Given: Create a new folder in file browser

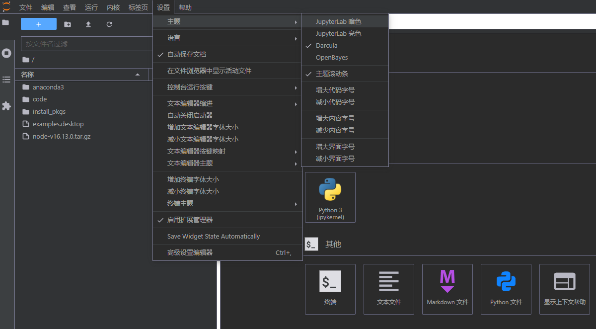Looking at the screenshot, I should (x=68, y=24).
